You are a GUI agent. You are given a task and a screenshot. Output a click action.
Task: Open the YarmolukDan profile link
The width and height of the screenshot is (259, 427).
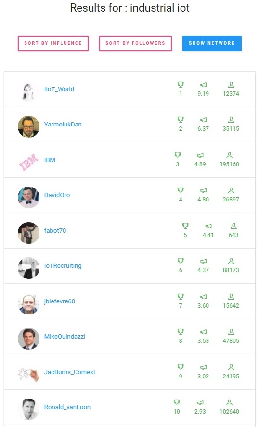(63, 124)
